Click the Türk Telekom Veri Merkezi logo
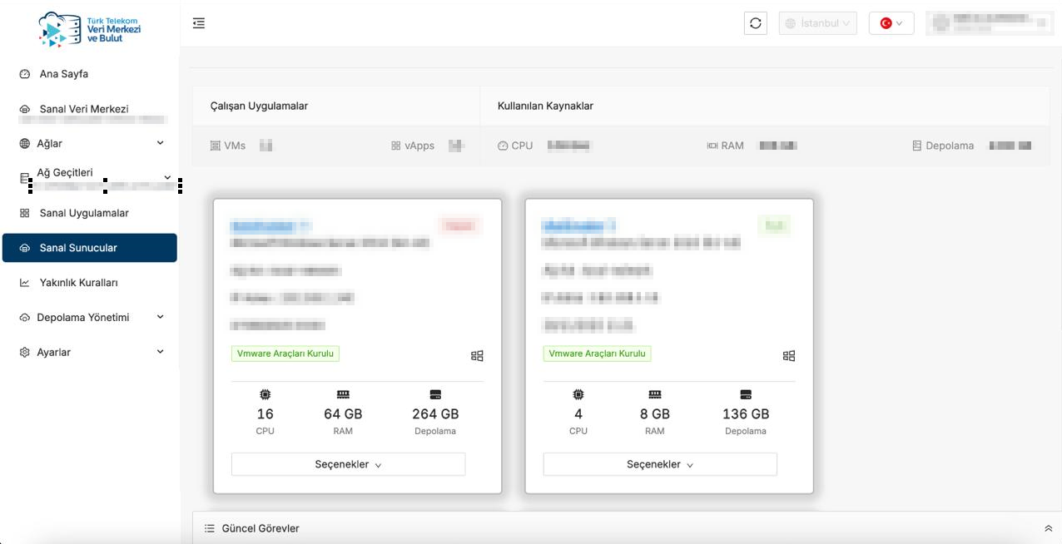This screenshot has height=544, width=1062. coord(90,29)
